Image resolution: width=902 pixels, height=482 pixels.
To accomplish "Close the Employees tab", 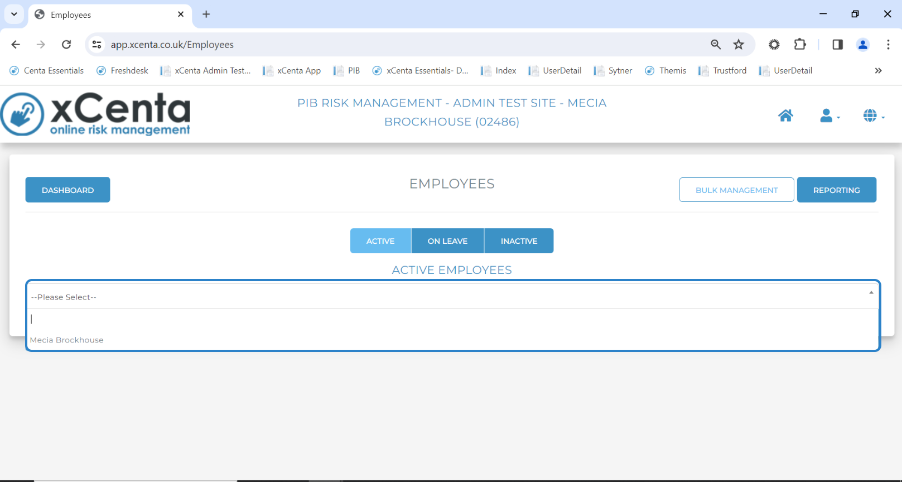I will tap(181, 15).
